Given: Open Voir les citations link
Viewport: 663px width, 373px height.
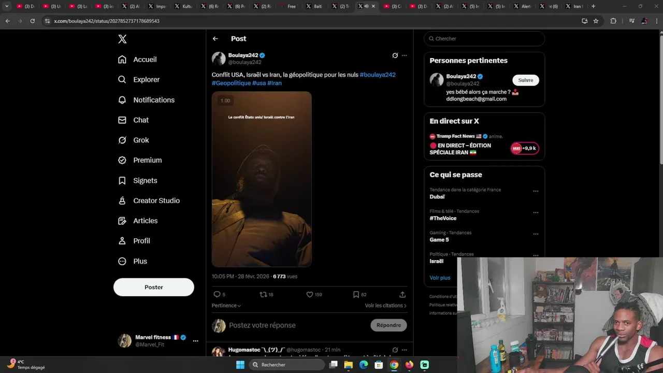Looking at the screenshot, I should pyautogui.click(x=386, y=306).
